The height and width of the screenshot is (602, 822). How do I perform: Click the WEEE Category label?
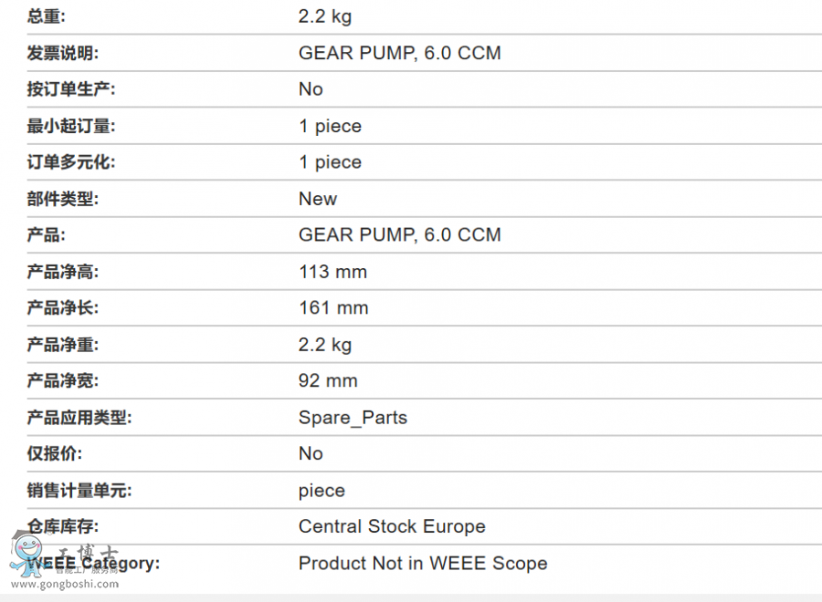coord(93,564)
